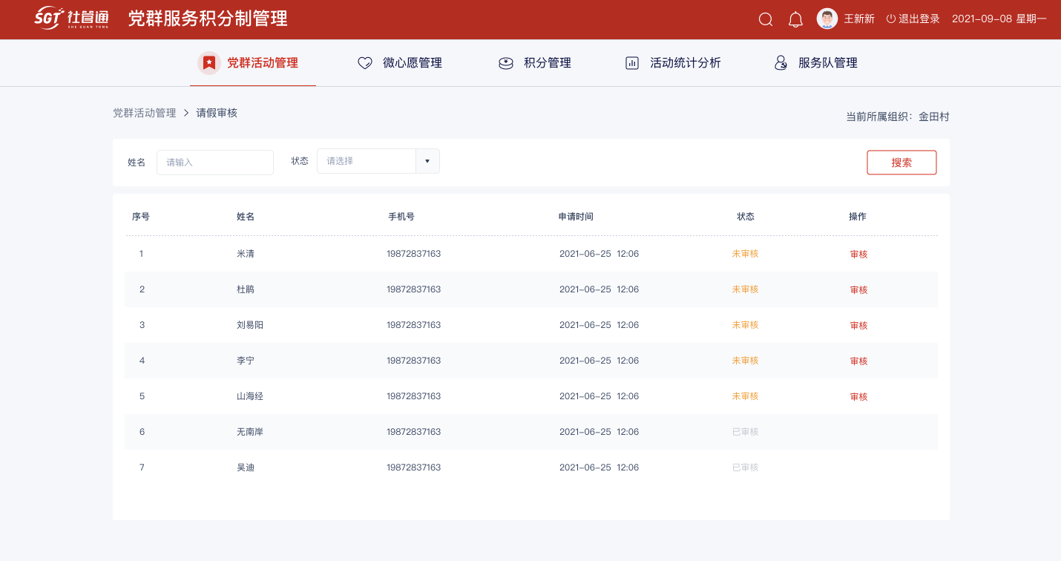This screenshot has height=561, width=1061.
Task: Switch to 服务队管理 tab
Action: (815, 63)
